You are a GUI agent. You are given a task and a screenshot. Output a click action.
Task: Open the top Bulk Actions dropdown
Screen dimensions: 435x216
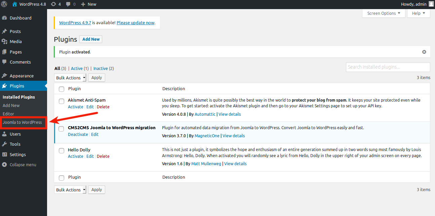click(x=70, y=78)
